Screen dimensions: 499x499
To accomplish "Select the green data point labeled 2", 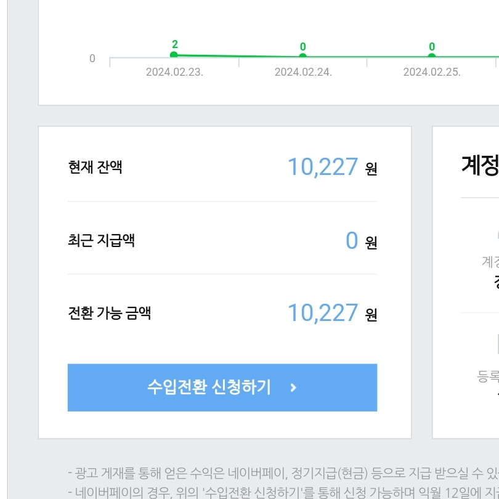I will tap(174, 55).
